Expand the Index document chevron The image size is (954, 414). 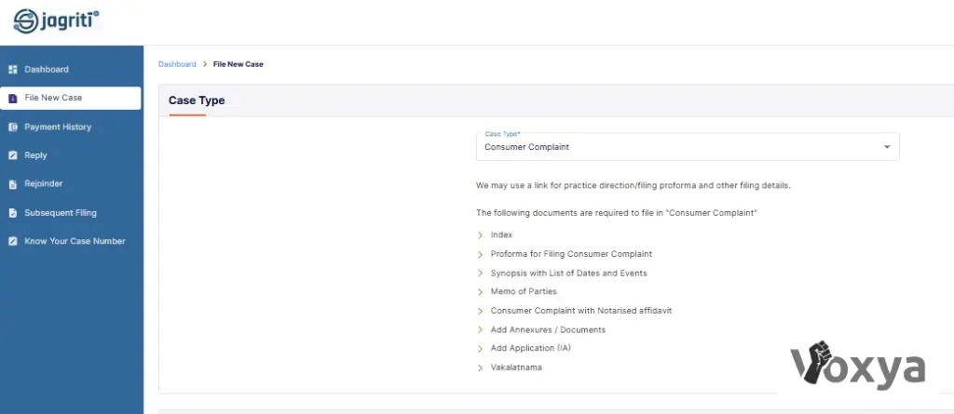point(481,235)
